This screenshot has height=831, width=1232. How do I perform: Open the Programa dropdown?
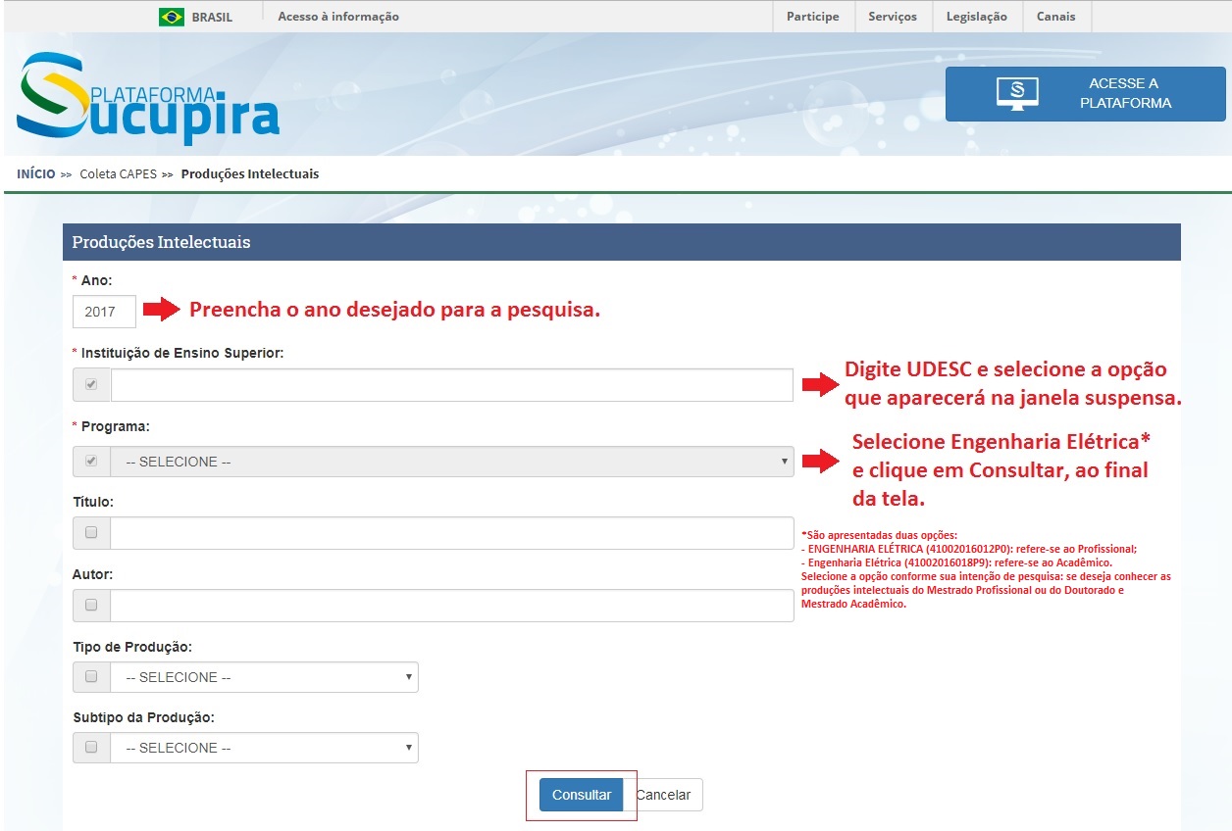pyautogui.click(x=451, y=462)
